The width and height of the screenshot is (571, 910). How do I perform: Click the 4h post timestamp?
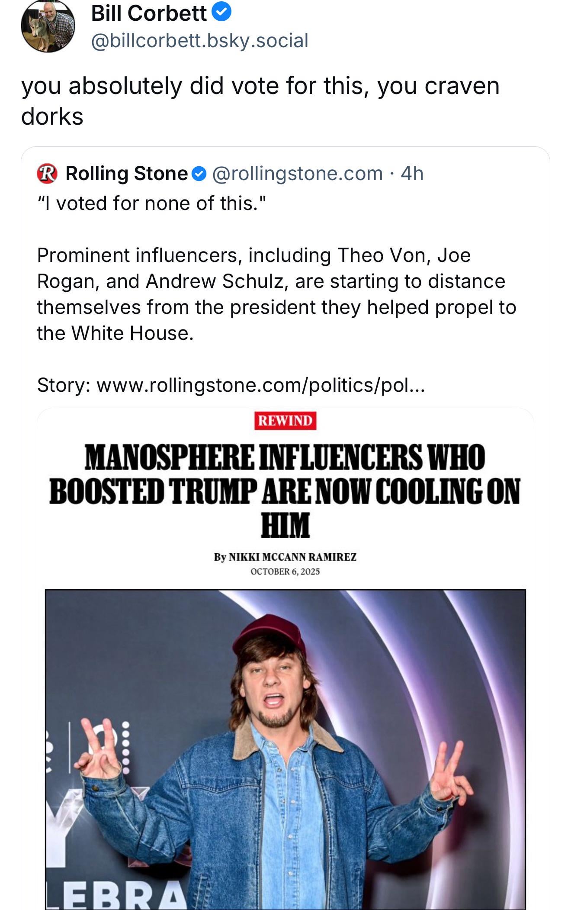[412, 174]
